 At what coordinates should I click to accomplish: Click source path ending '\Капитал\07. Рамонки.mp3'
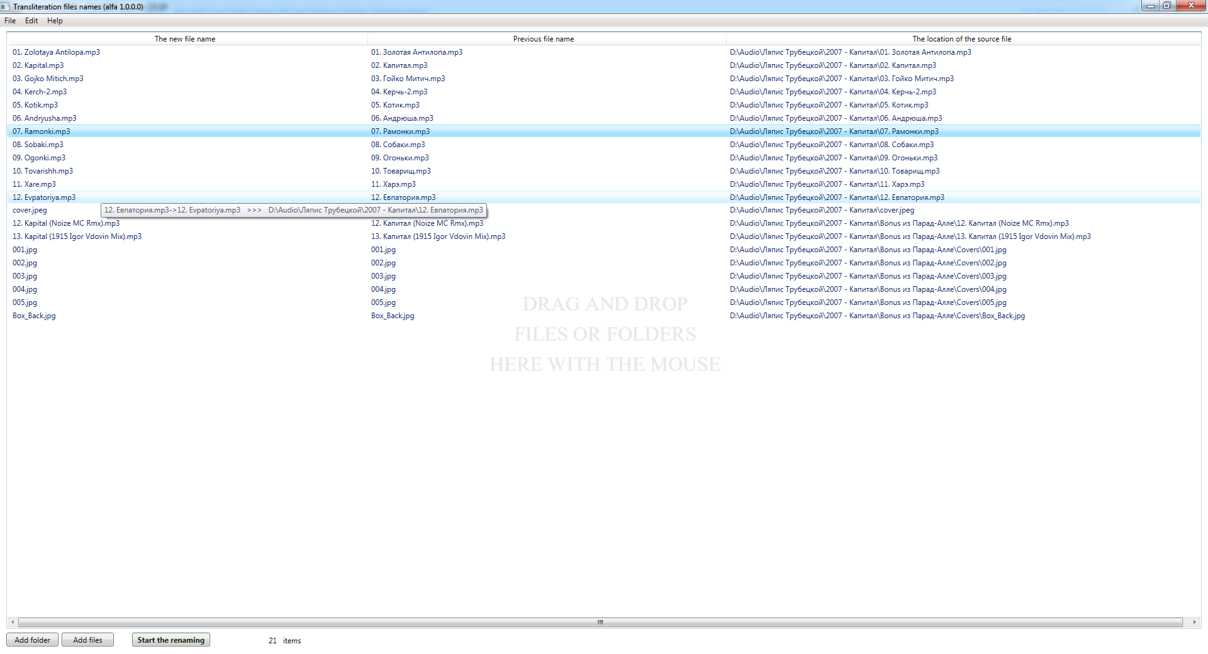pos(834,131)
